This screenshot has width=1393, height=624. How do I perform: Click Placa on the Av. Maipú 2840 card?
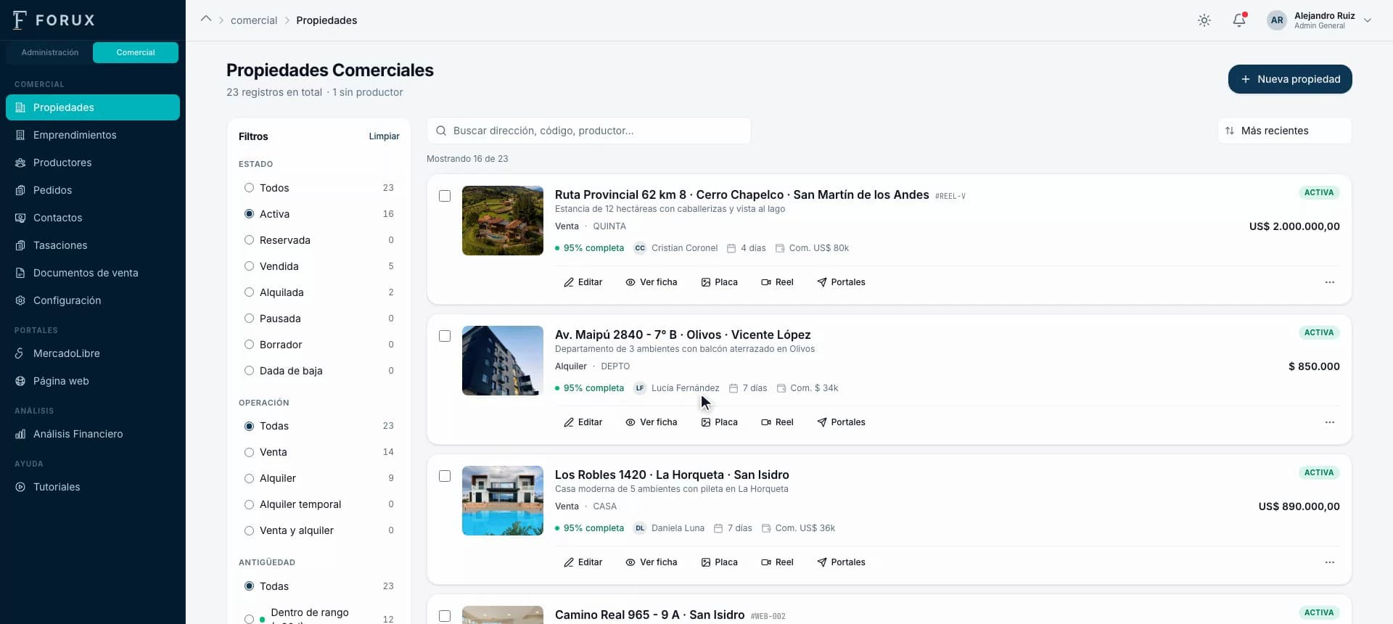click(x=719, y=422)
